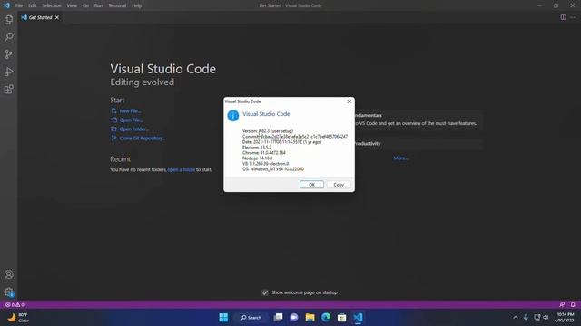Click the Open File link
Viewport: 581px width, 326px height.
(x=131, y=120)
